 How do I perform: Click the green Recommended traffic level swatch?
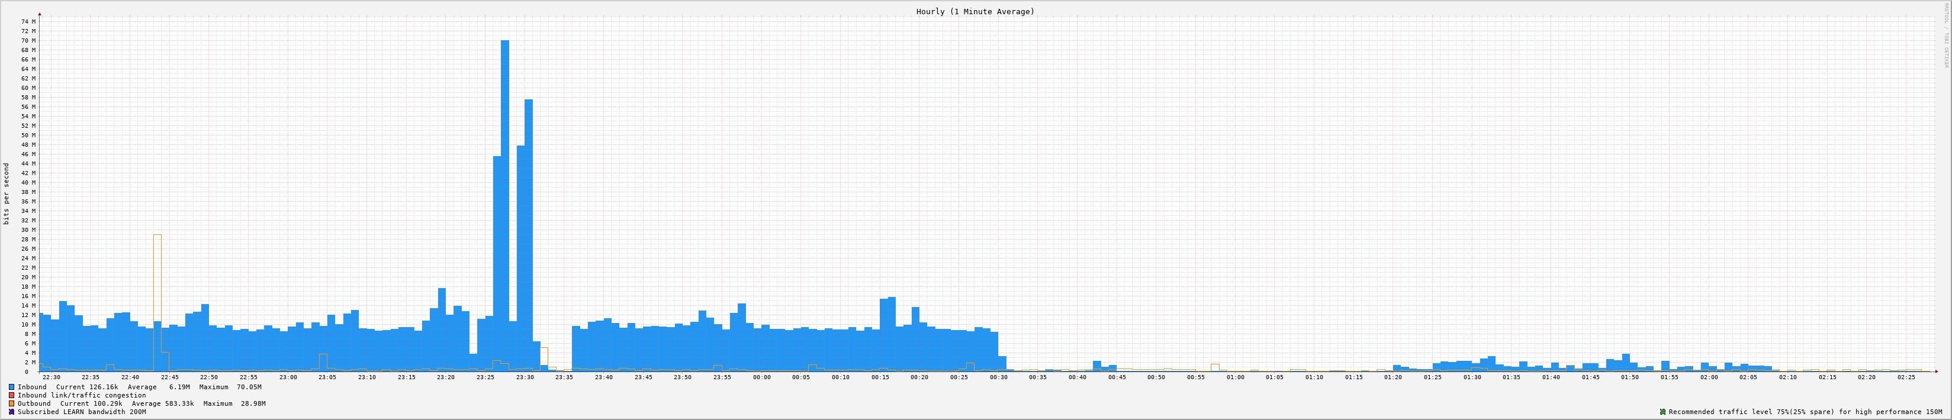click(x=1662, y=412)
